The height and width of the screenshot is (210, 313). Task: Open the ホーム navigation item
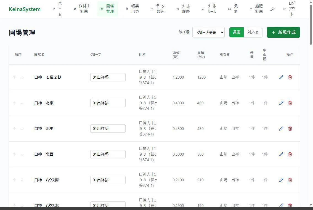tap(57, 9)
